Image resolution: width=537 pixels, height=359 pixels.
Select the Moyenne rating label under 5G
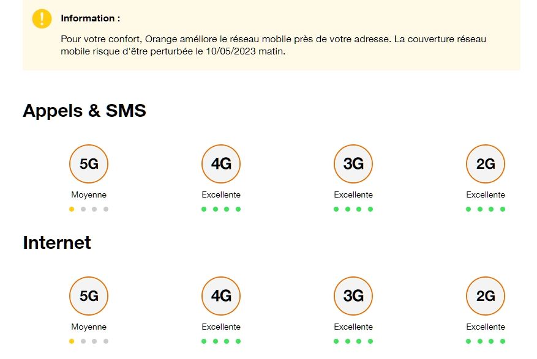pos(88,194)
